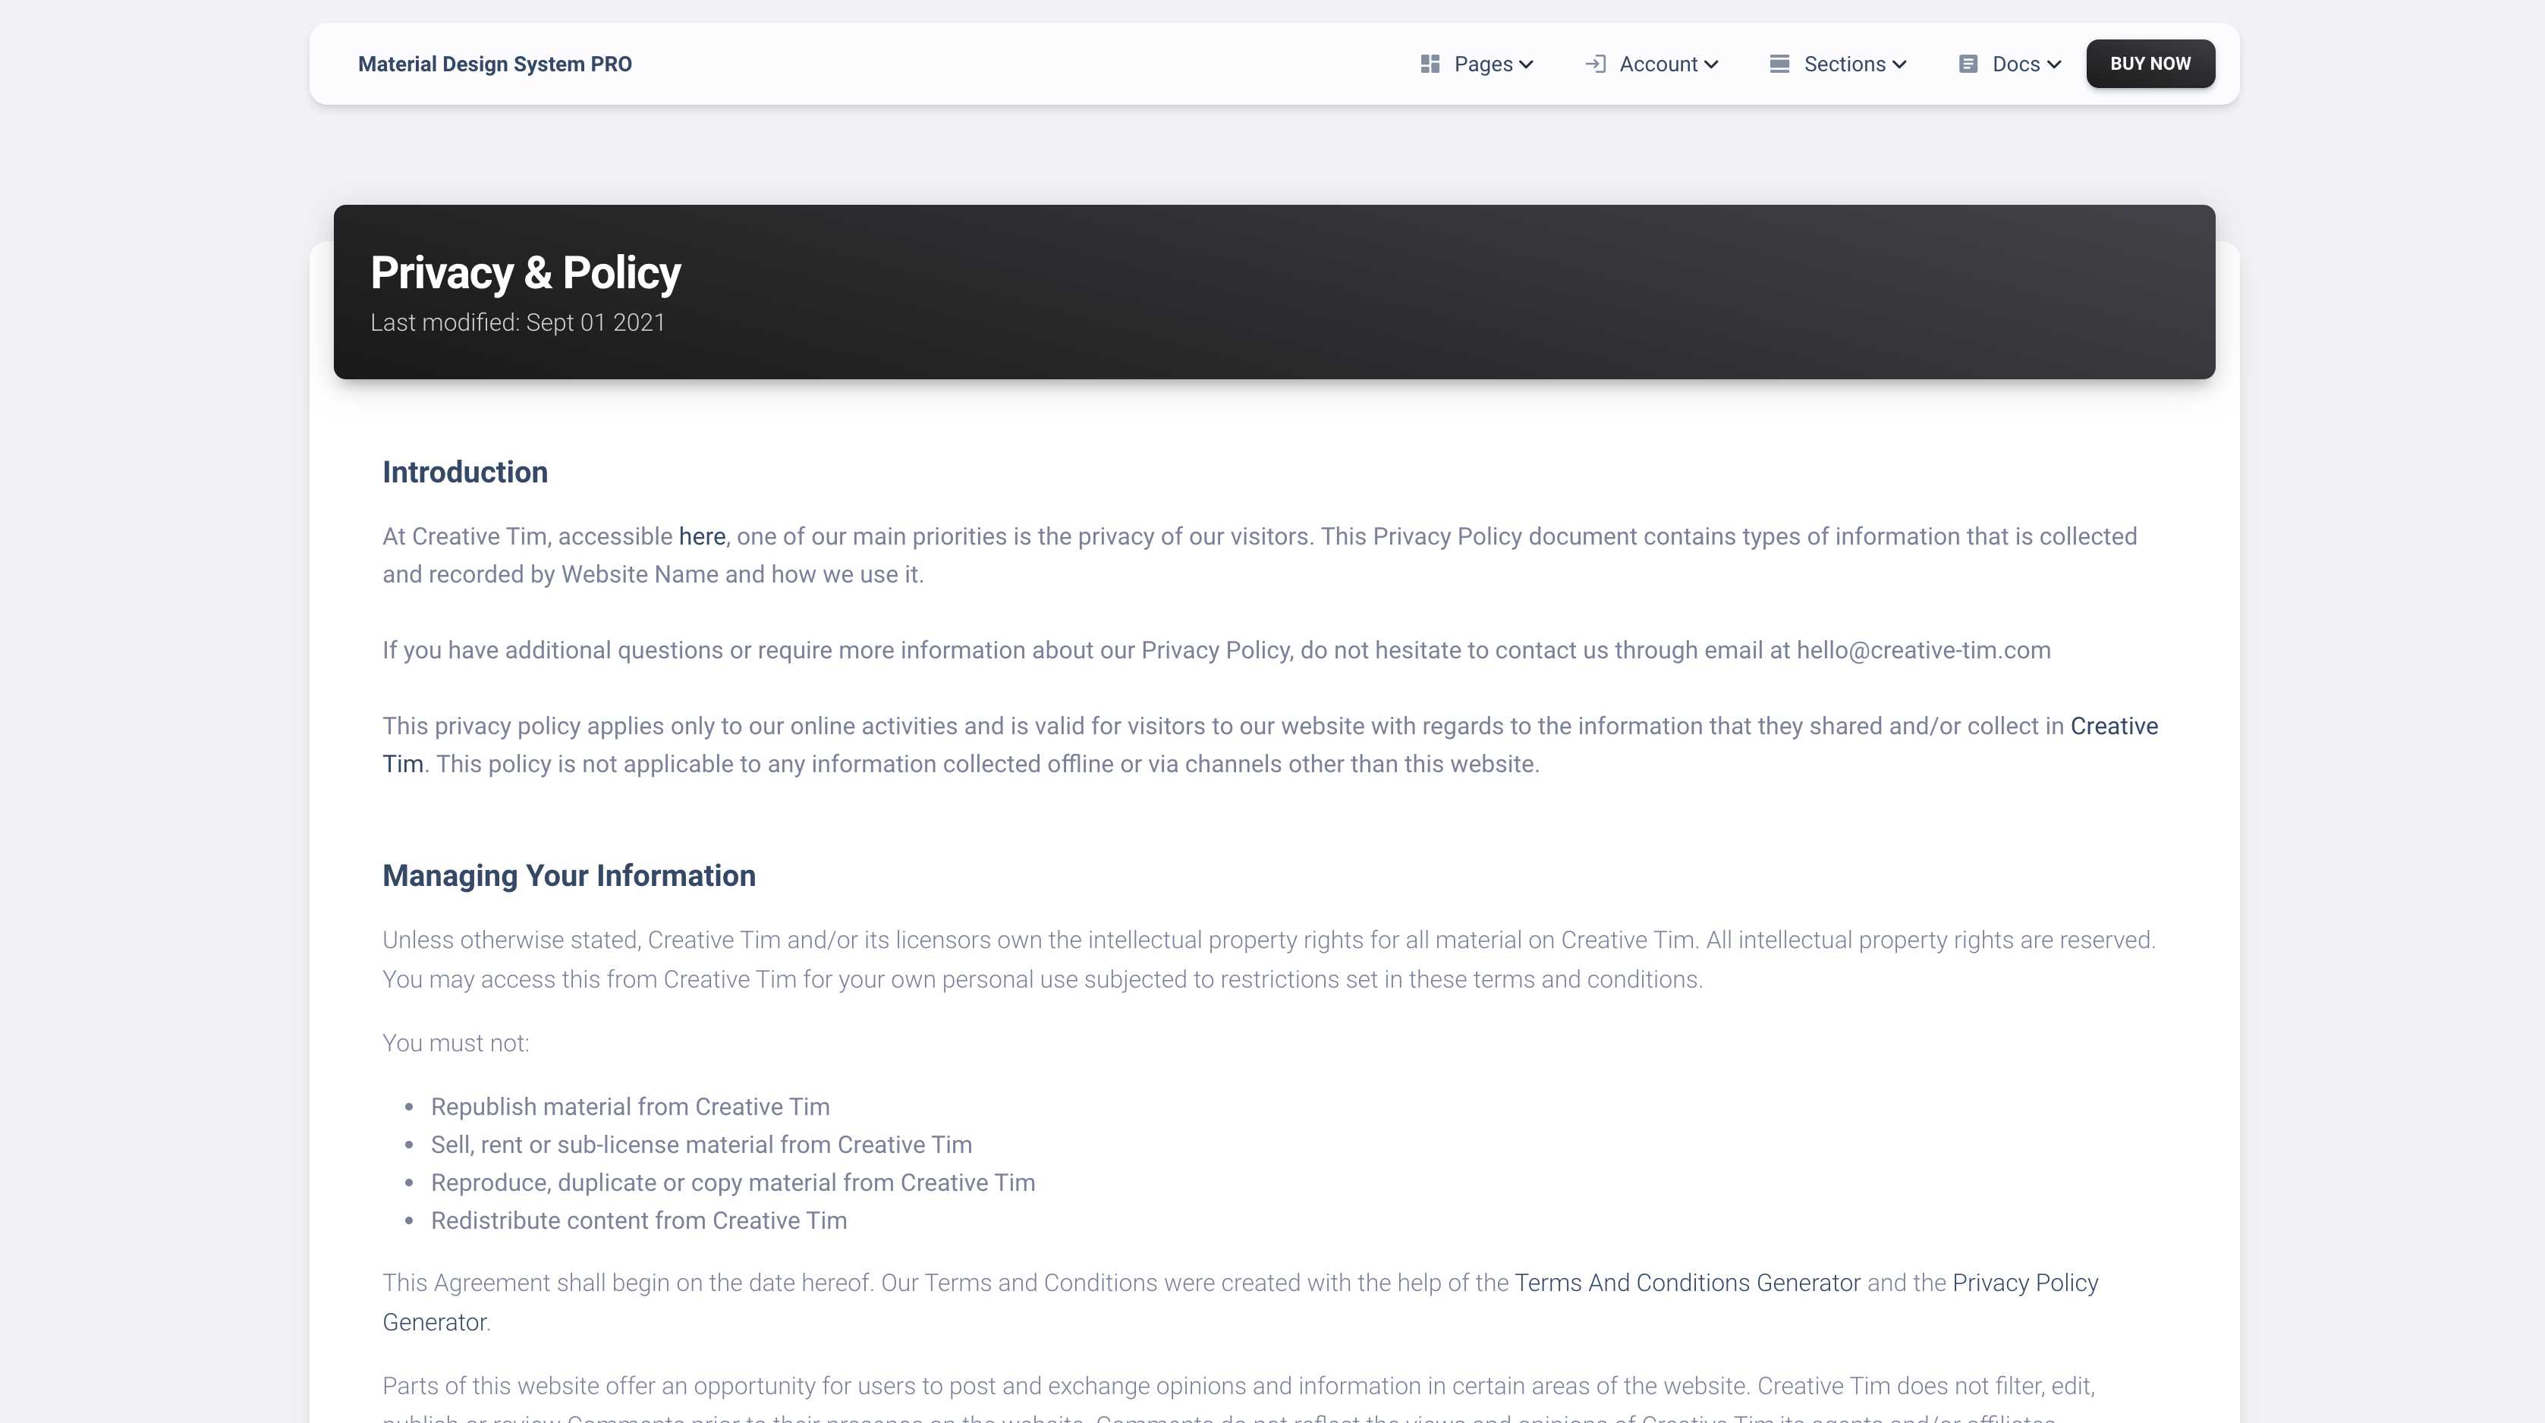This screenshot has height=1423, width=2545.
Task: Click the Docs article icon
Action: point(1968,64)
